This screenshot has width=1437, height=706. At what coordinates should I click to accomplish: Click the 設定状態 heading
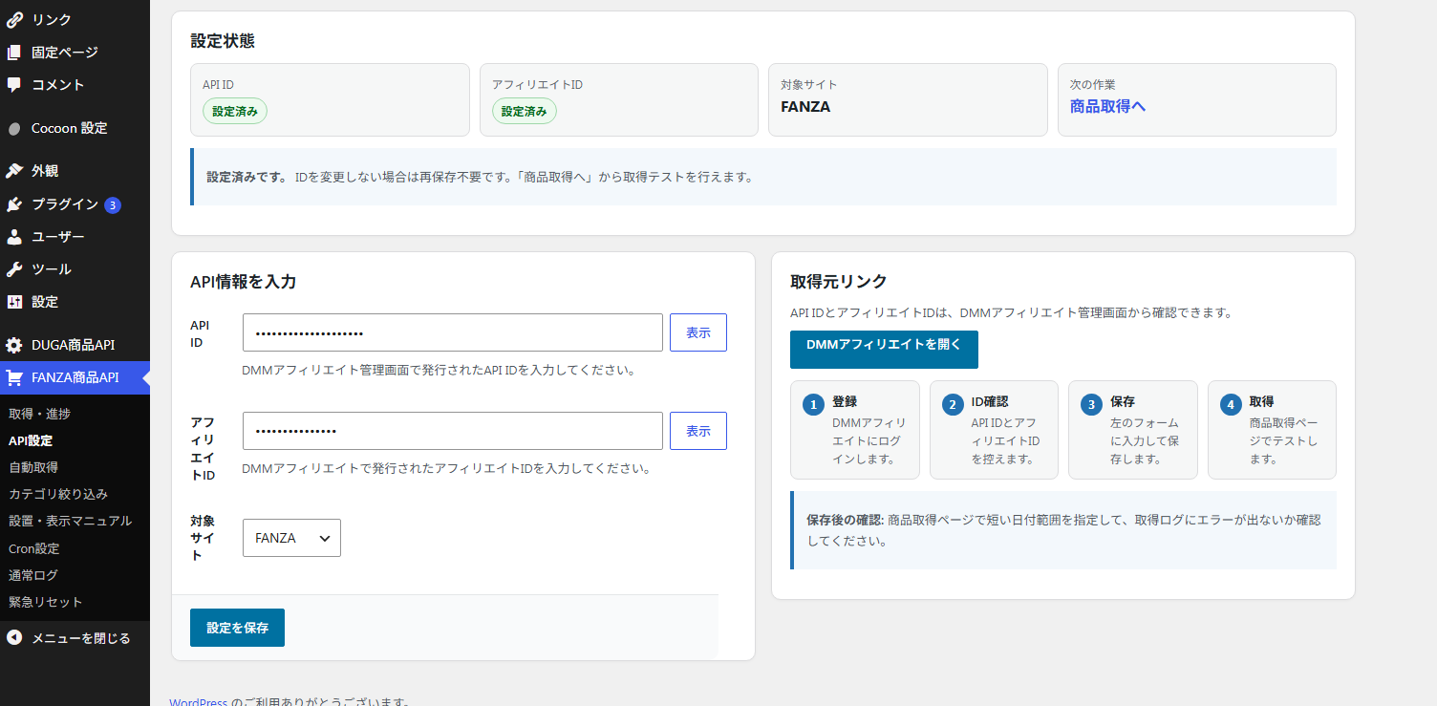(x=223, y=41)
